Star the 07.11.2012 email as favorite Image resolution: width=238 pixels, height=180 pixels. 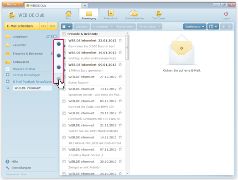[120, 149]
